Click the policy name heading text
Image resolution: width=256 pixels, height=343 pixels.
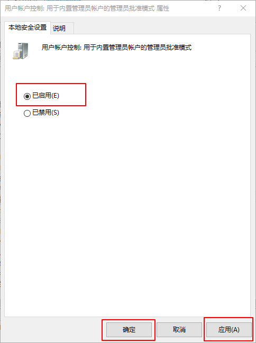point(116,47)
